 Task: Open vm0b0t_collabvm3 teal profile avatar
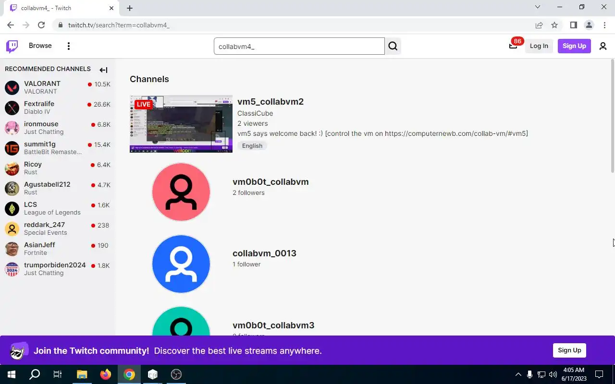[181, 321]
